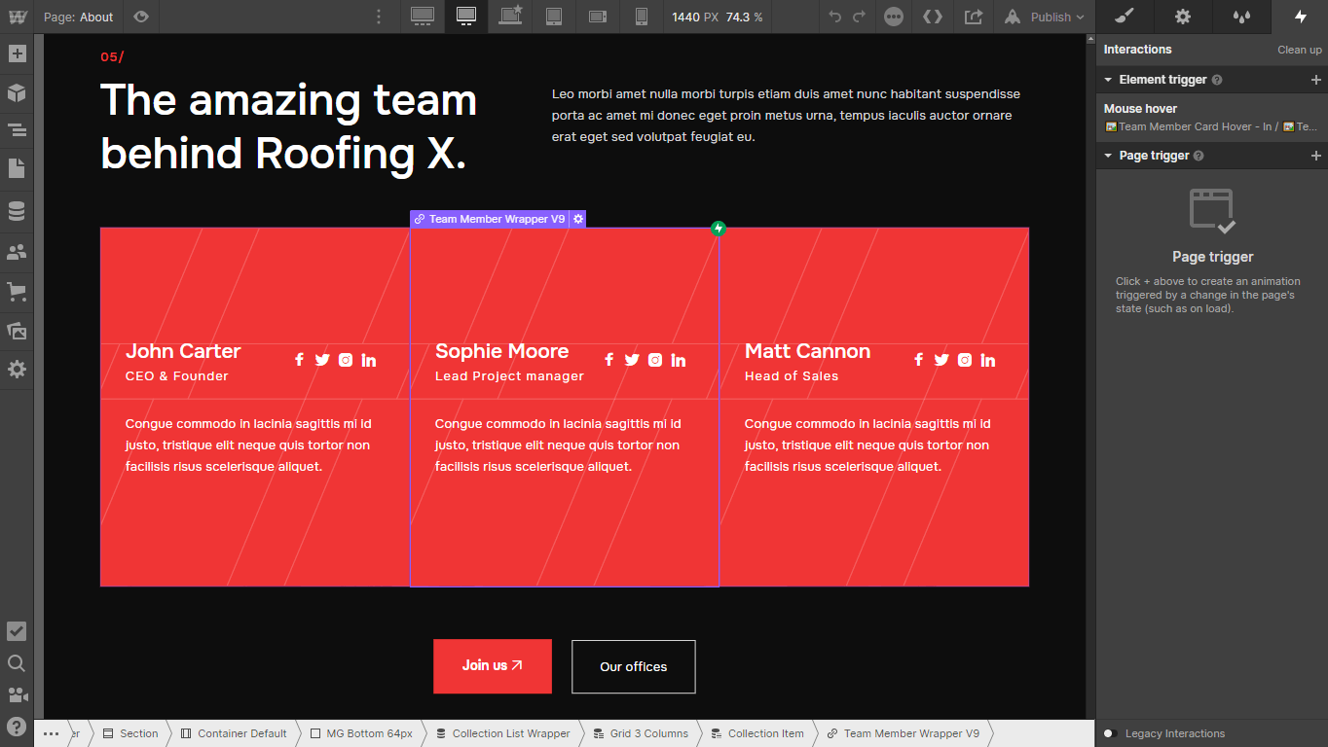Image resolution: width=1328 pixels, height=747 pixels.
Task: Enable the Legacy Interactions toggle
Action: coord(1108,733)
